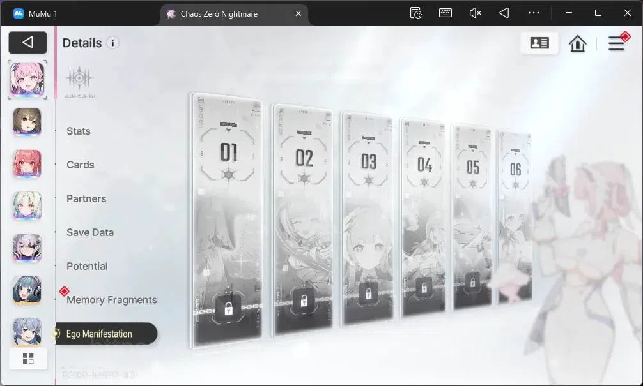Image resolution: width=643 pixels, height=386 pixels.
Task: Select the blue-gray haired character portrait
Action: [x=27, y=330]
